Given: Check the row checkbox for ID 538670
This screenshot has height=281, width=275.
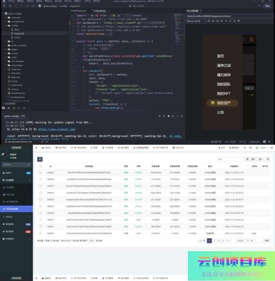Looking at the screenshot, I should pyautogui.click(x=41, y=233).
